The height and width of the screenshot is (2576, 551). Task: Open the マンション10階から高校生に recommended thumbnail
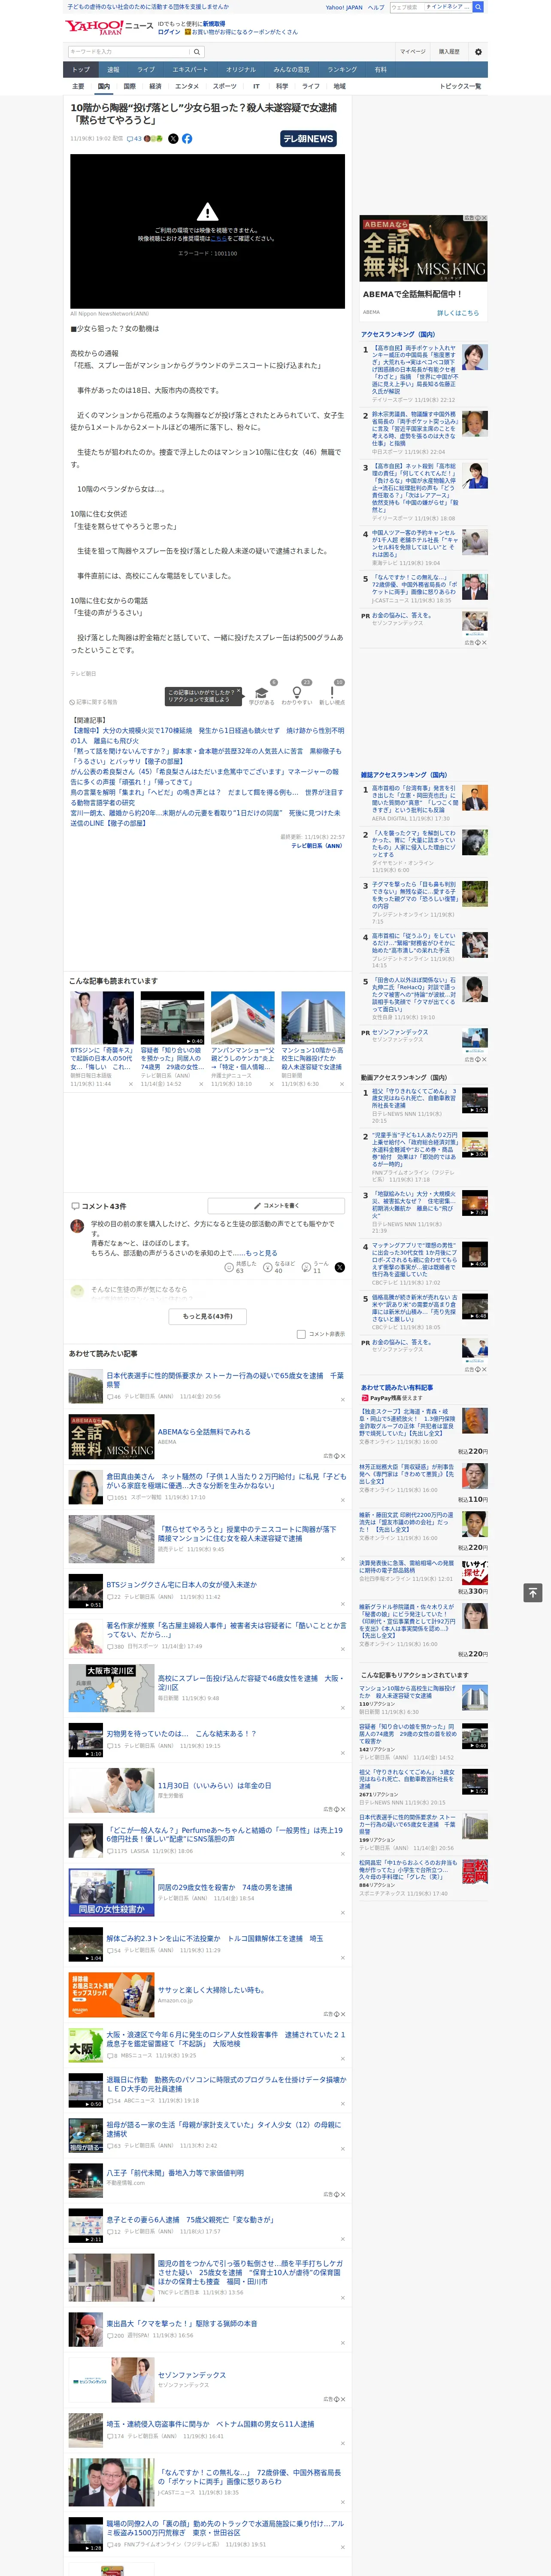point(313,1018)
